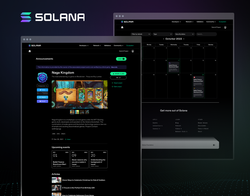Open the project's Telegram button
The image size is (250, 196).
[42, 97]
